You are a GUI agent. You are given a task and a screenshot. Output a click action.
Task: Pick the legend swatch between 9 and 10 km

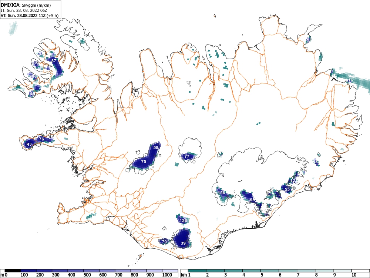pos(342,271)
